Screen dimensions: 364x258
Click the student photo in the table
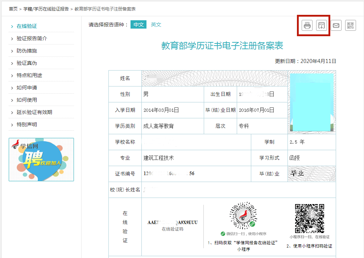coord(312,102)
